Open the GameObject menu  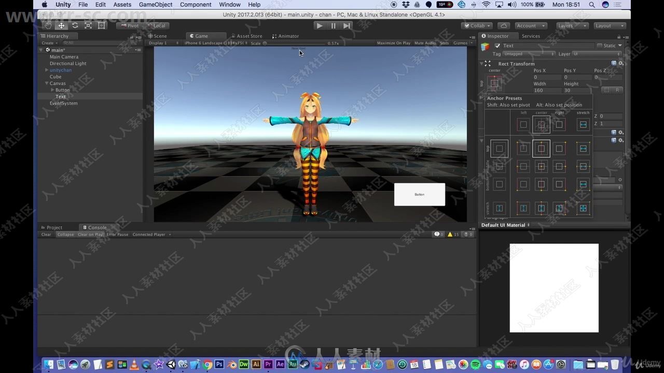point(156,5)
